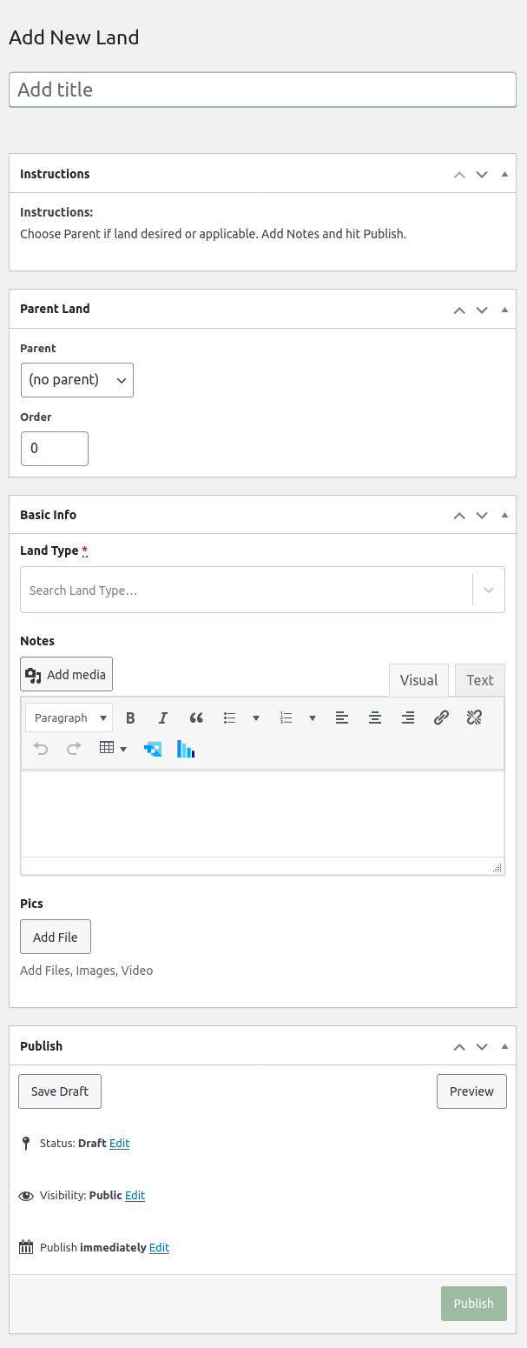Move Publish panel down

pos(482,1047)
